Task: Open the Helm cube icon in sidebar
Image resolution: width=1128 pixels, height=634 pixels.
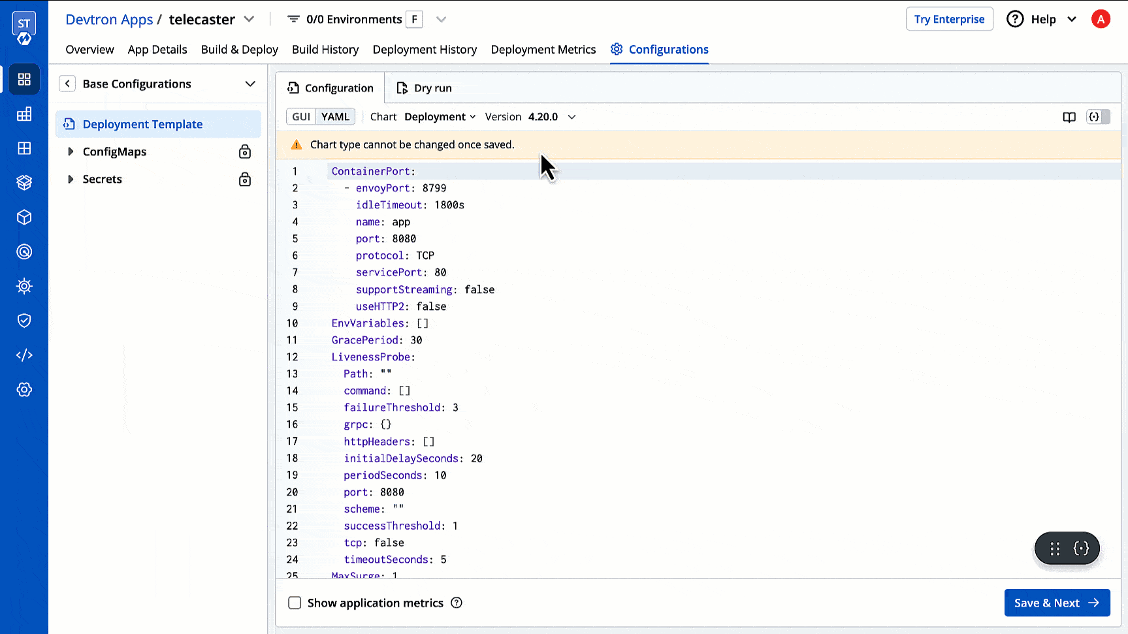Action: 24,217
